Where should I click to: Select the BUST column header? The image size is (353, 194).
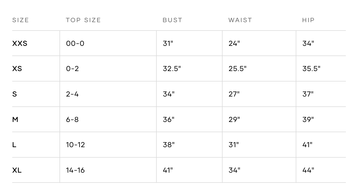(x=172, y=20)
